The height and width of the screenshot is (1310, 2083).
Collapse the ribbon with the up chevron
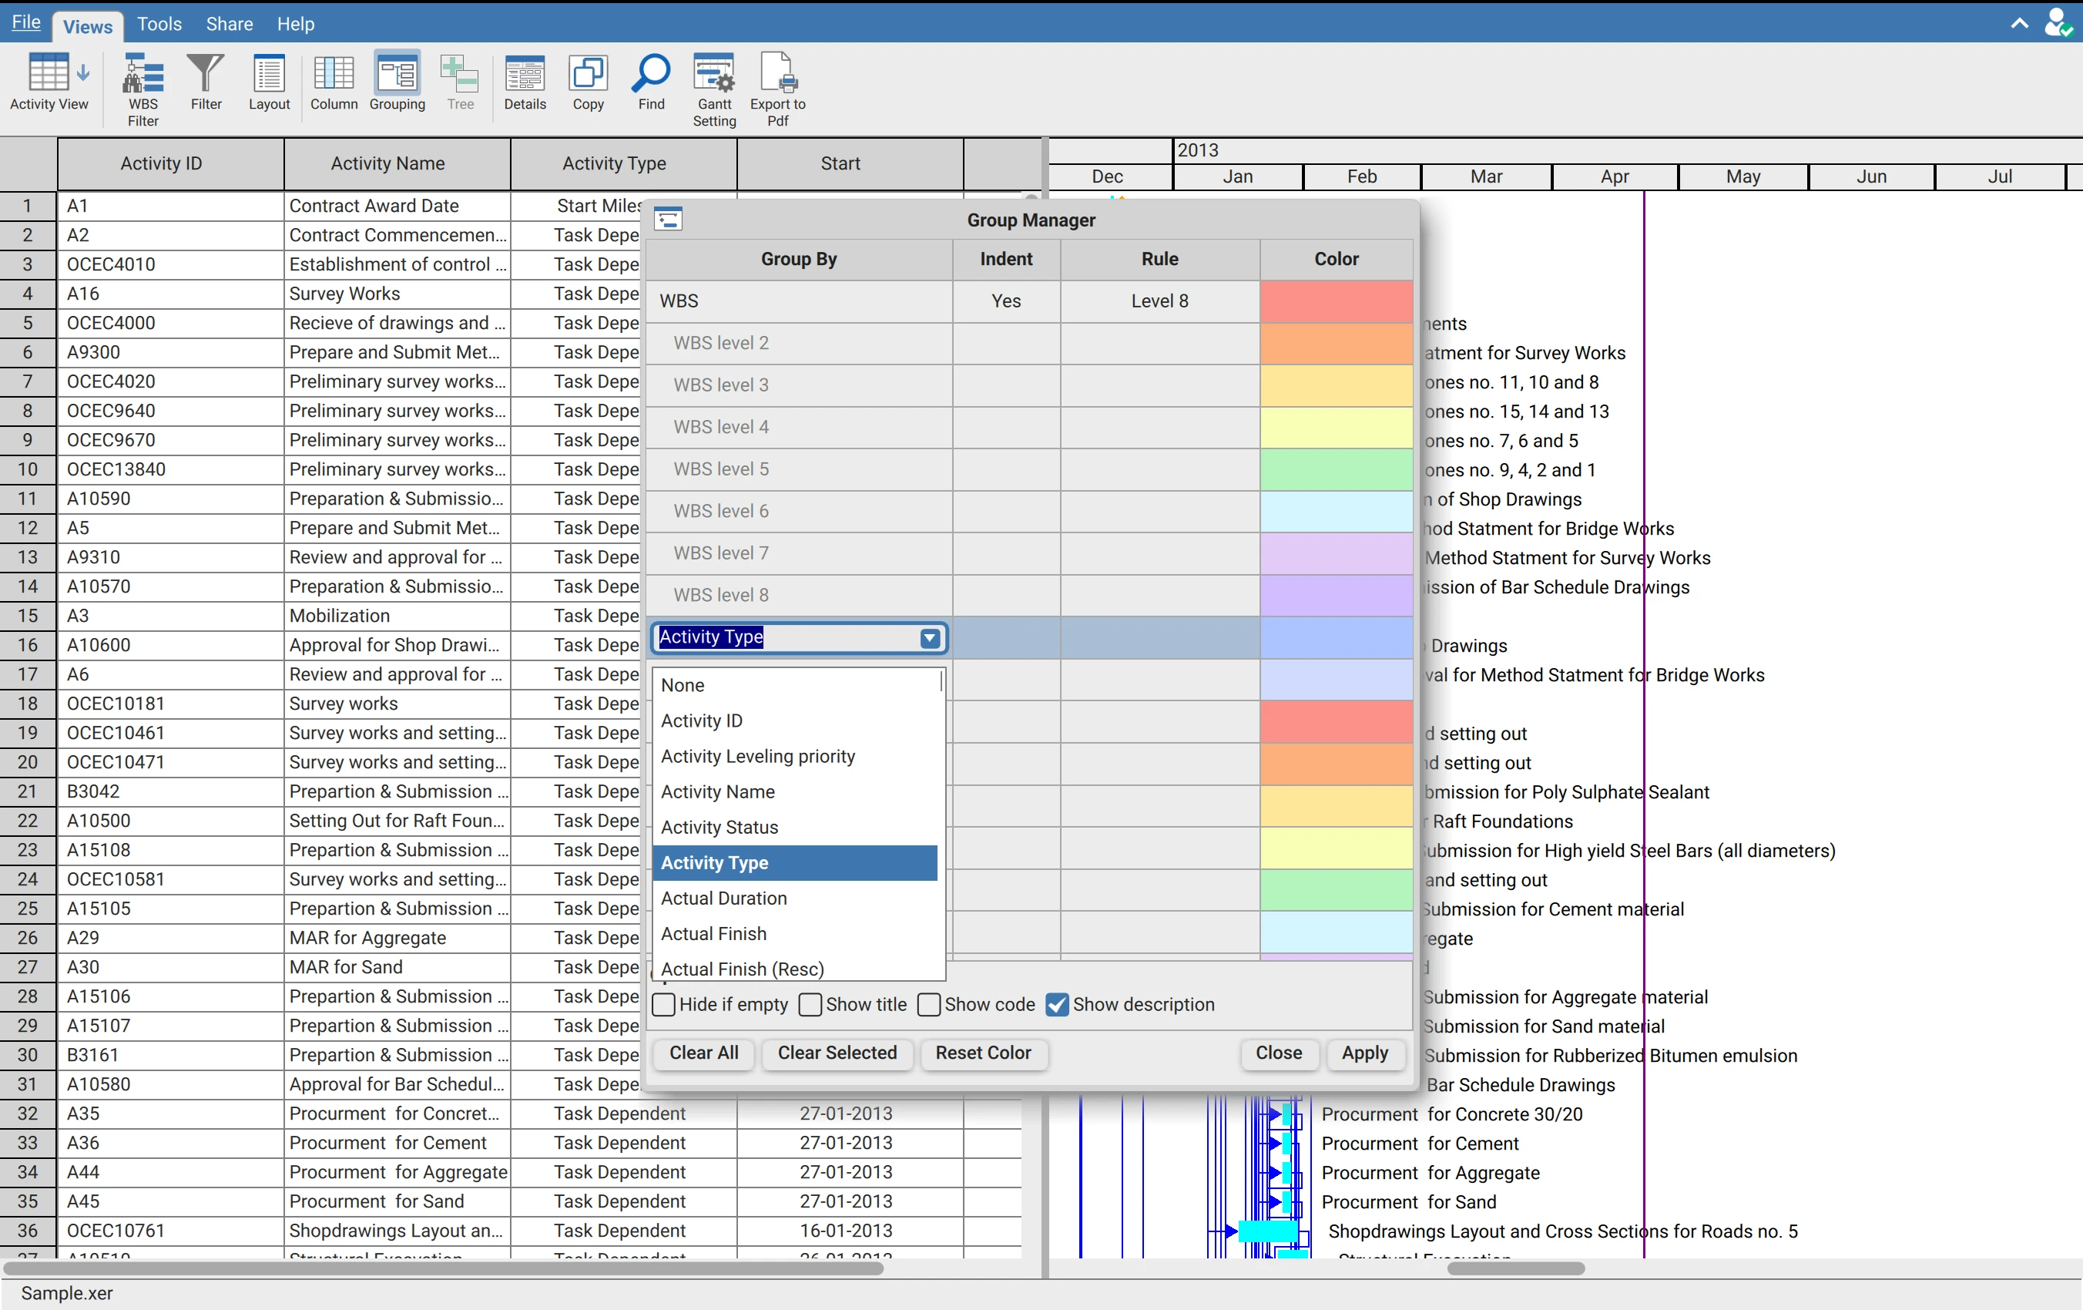click(x=2019, y=23)
